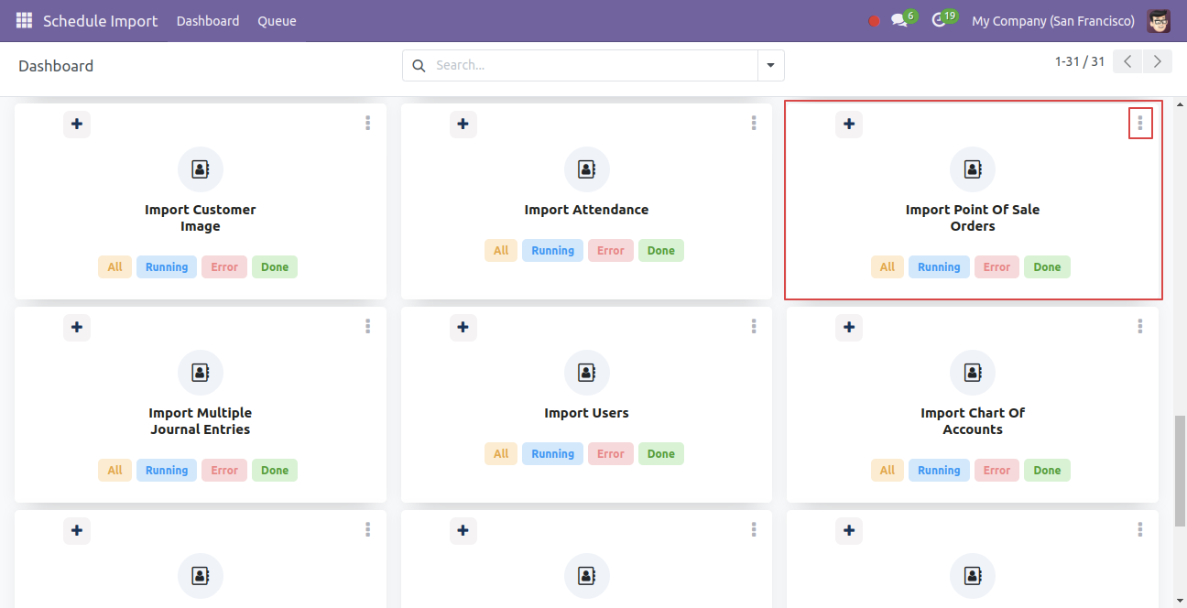Viewport: 1187px width, 608px height.
Task: Click the Import Attendance card title
Action: click(587, 210)
